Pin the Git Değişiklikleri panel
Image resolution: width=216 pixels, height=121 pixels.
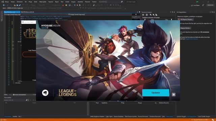tap(212, 12)
